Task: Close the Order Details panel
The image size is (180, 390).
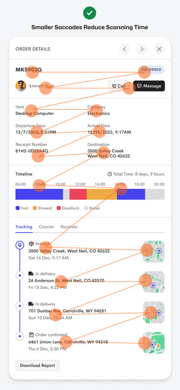Action: coord(159,49)
